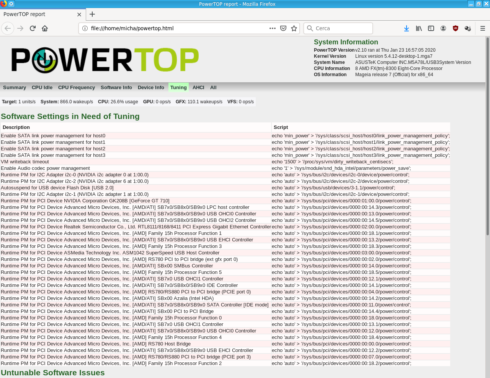Open the Downloads panel
The width and height of the screenshot is (490, 378).
click(x=407, y=28)
